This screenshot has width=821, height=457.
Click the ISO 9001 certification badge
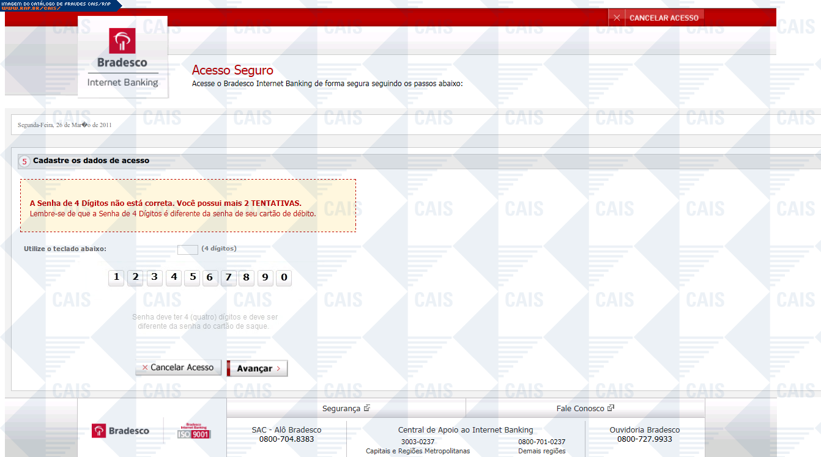(x=194, y=431)
